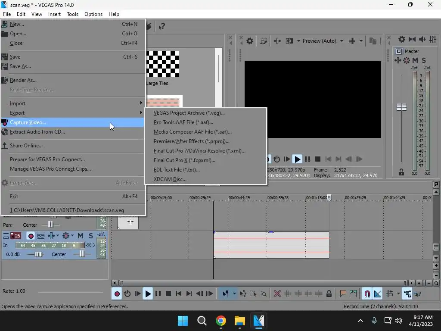Open split screen view dropdown arrow

pyautogui.click(x=298, y=41)
